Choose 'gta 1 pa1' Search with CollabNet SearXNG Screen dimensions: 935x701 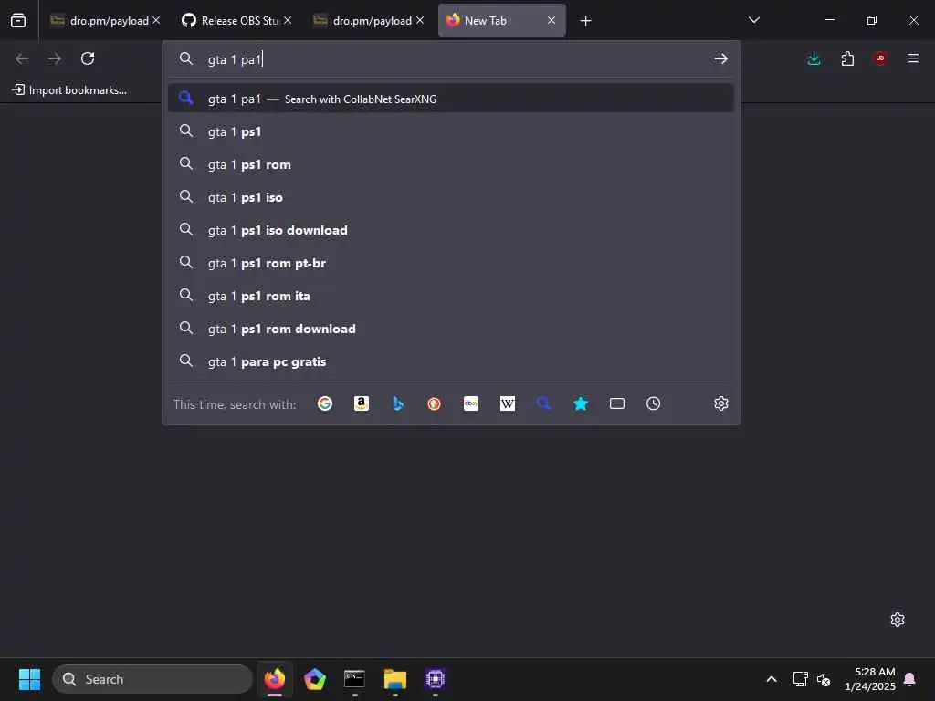click(451, 99)
